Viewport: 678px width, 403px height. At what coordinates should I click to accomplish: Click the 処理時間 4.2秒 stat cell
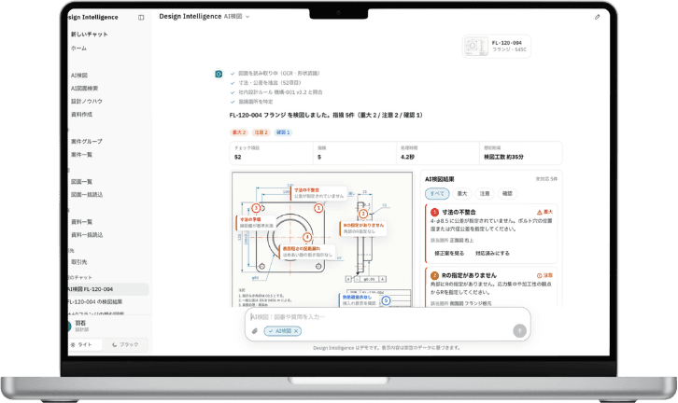(438, 153)
